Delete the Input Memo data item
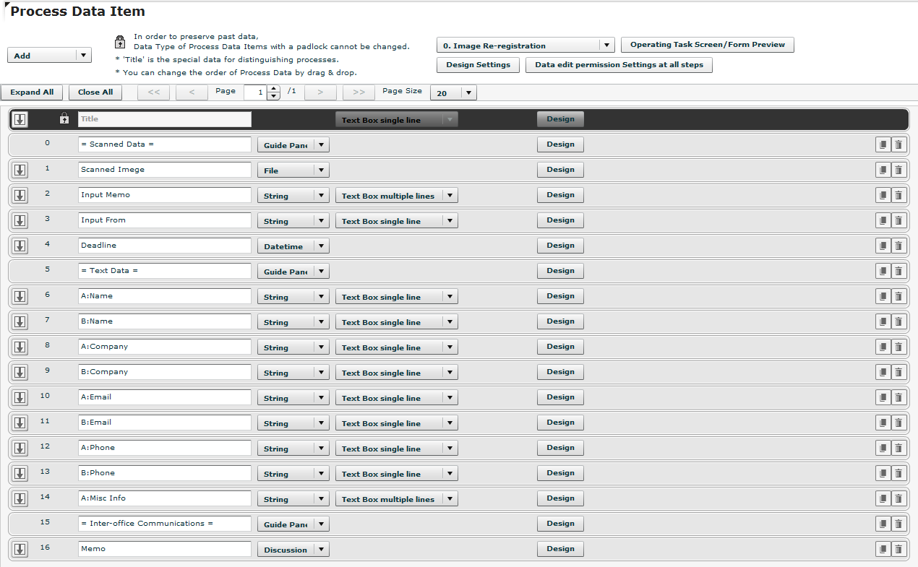Image resolution: width=918 pixels, height=567 pixels. (898, 195)
